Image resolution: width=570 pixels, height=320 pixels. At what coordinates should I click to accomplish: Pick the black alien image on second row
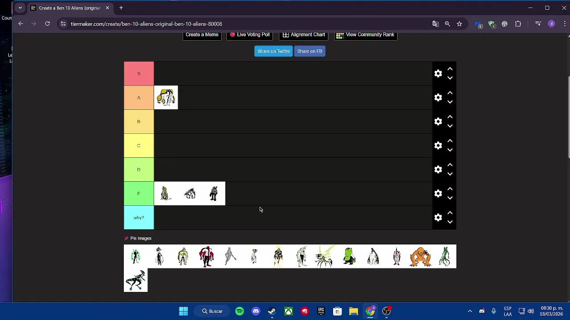tap(135, 280)
